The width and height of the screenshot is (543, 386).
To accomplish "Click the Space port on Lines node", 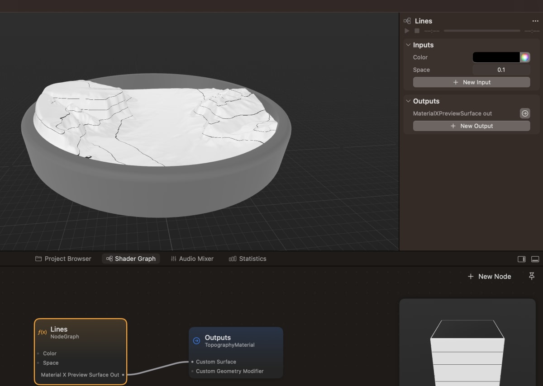I will 38,363.
